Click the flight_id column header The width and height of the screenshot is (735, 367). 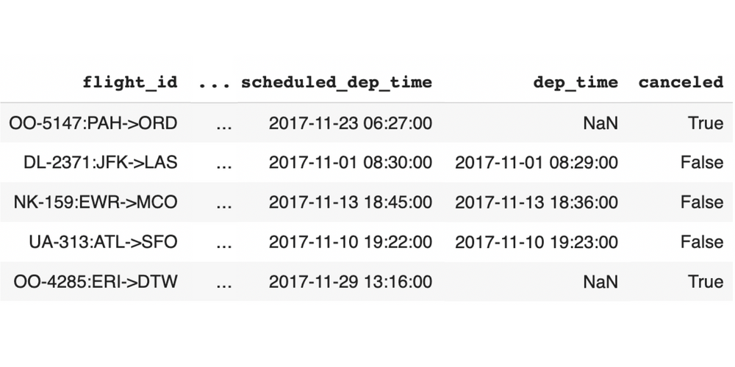click(129, 82)
